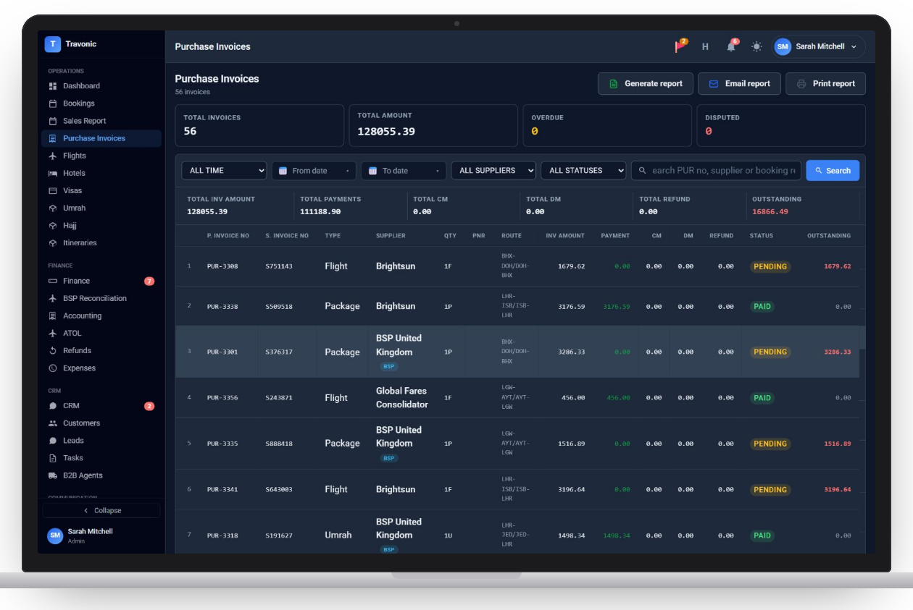Image resolution: width=913 pixels, height=610 pixels.
Task: Click the H icon in top bar
Action: [705, 46]
